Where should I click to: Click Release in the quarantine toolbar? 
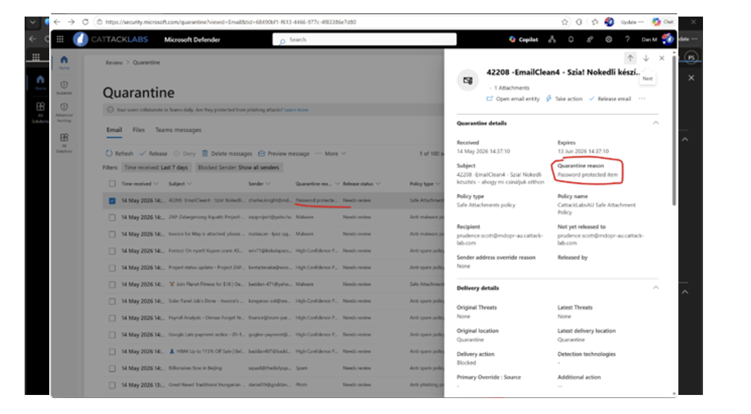tap(153, 154)
